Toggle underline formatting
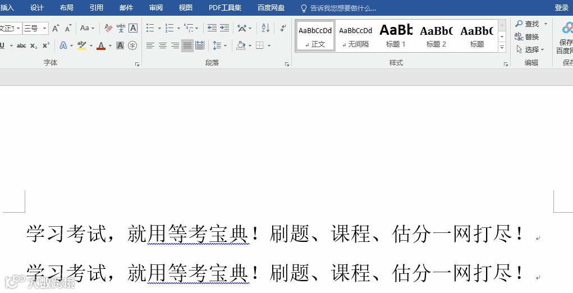The height and width of the screenshot is (293, 573). pos(3,45)
